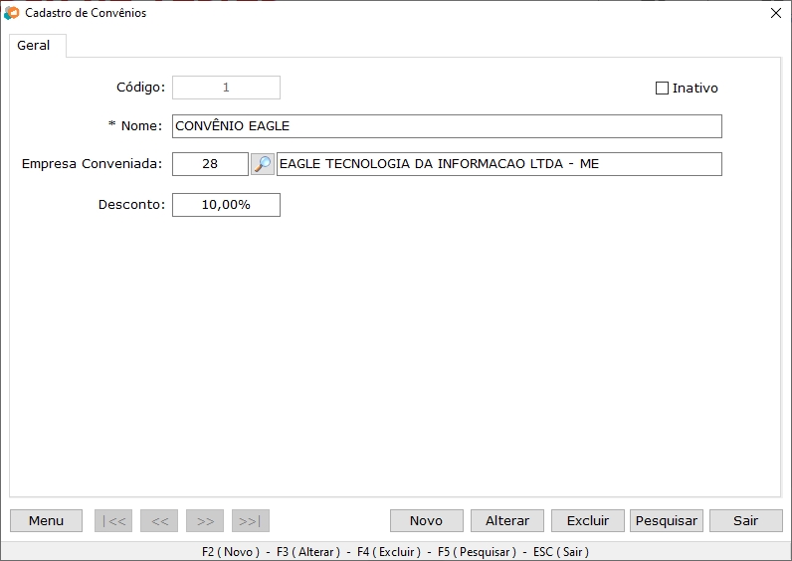Open search with Pesquisar button

[667, 521]
